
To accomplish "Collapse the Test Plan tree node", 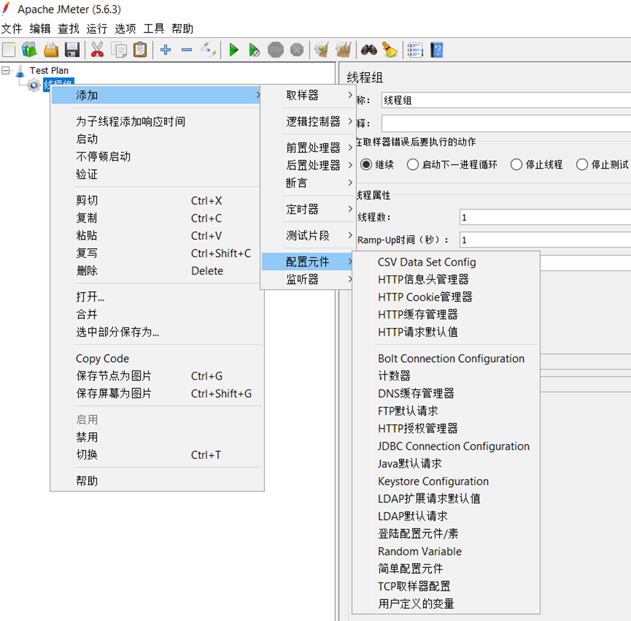I will tap(6, 70).
